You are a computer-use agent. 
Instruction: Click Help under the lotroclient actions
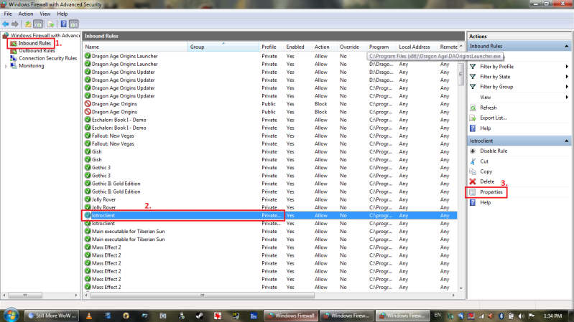coord(485,202)
